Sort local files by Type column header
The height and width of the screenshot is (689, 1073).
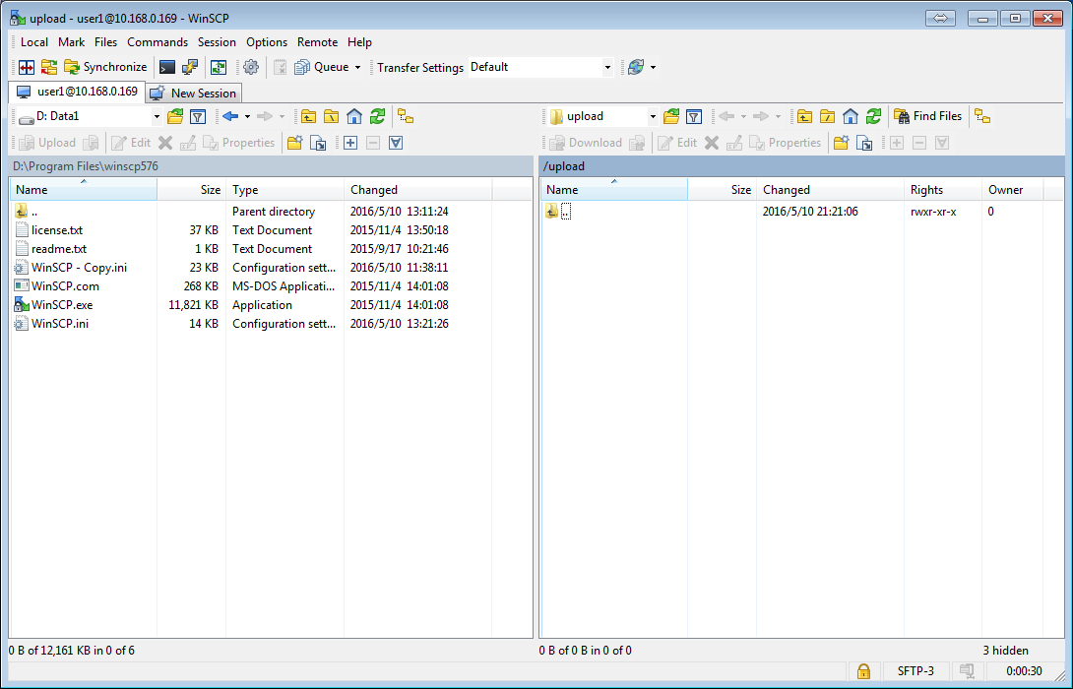click(x=284, y=190)
